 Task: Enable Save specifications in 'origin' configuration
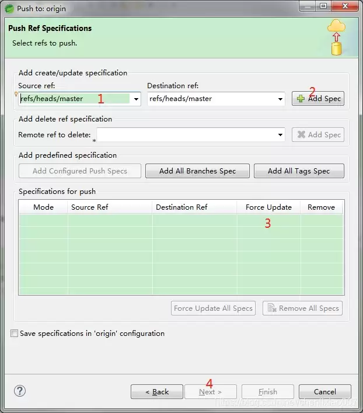tap(14, 333)
